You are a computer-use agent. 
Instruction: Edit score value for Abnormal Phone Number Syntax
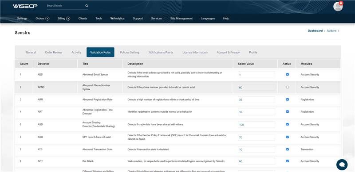256,88
